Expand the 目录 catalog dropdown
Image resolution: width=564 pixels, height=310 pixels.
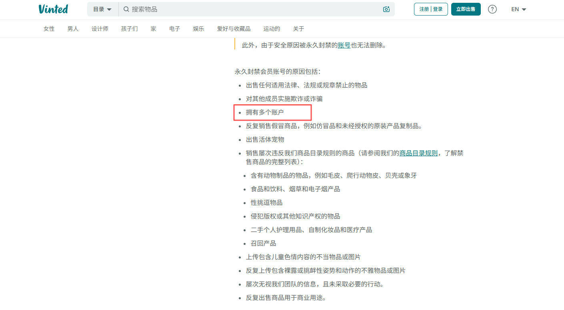[x=102, y=9]
